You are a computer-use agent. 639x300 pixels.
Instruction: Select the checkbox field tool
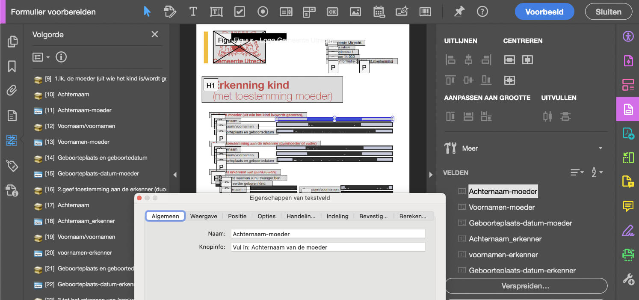tap(240, 12)
